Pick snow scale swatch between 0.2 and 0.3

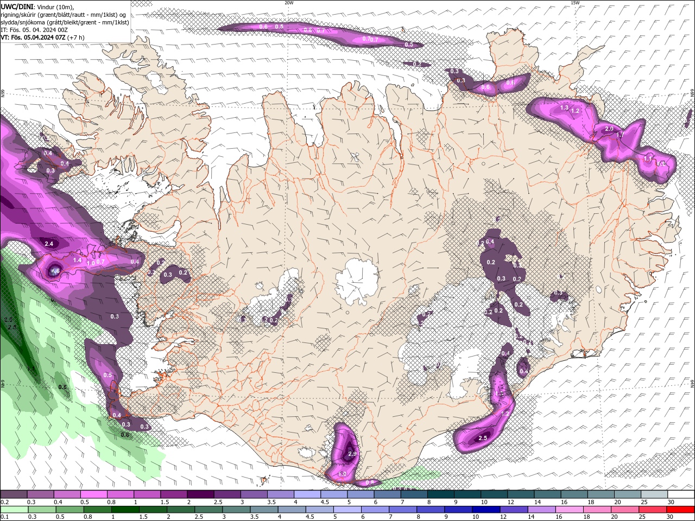pos(14,494)
